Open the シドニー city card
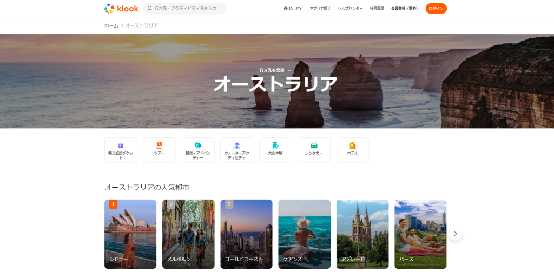 [130, 234]
